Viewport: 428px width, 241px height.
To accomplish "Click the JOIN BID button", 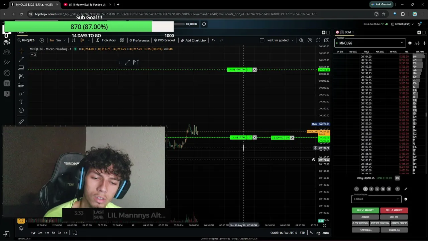I will click(x=365, y=217).
